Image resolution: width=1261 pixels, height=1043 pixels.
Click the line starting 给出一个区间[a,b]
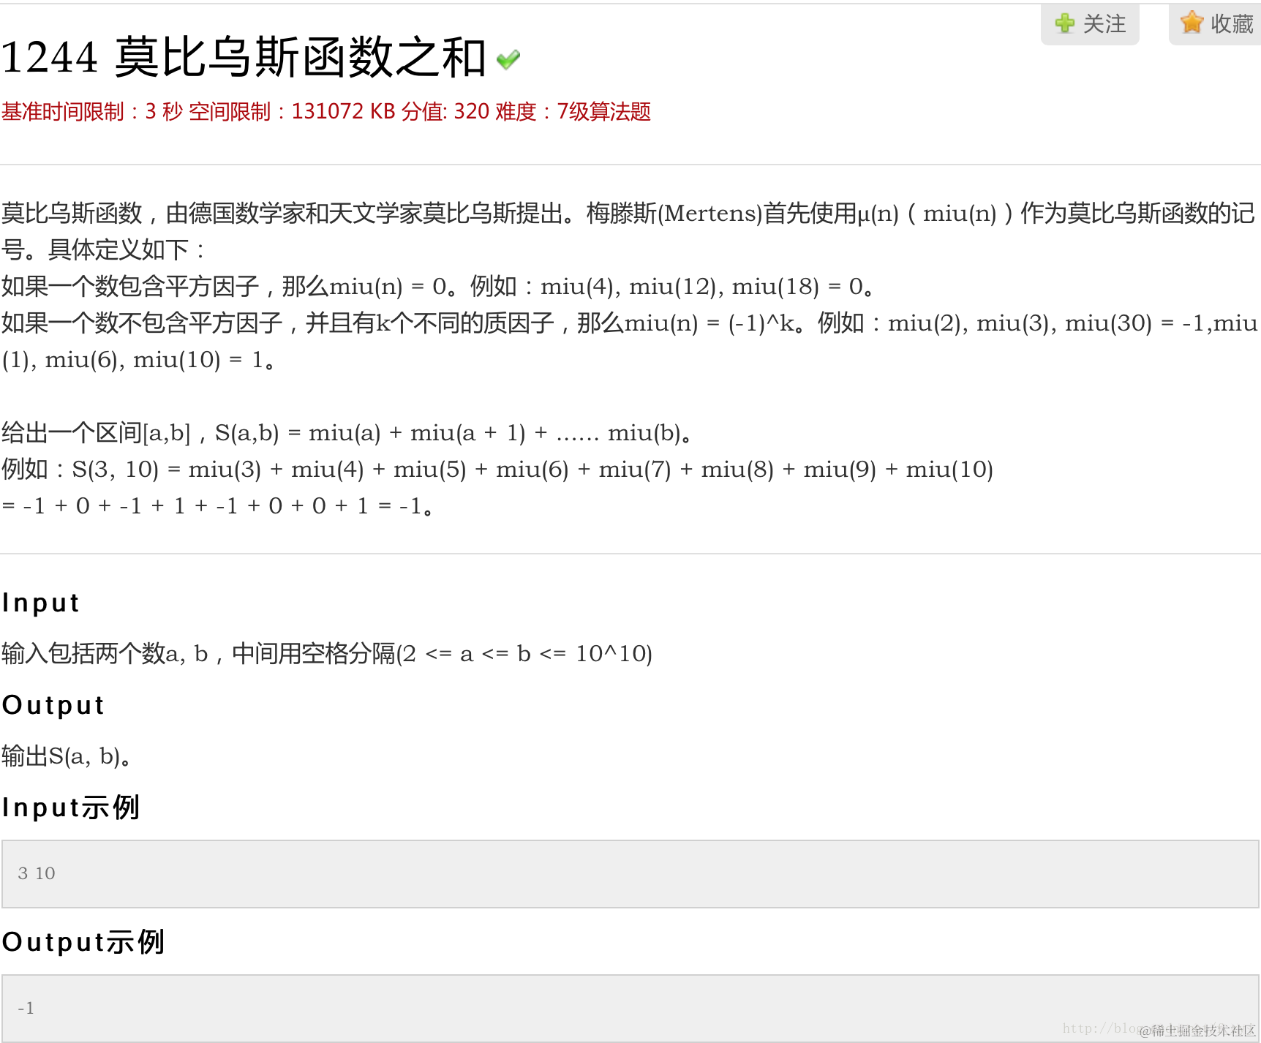point(347,433)
